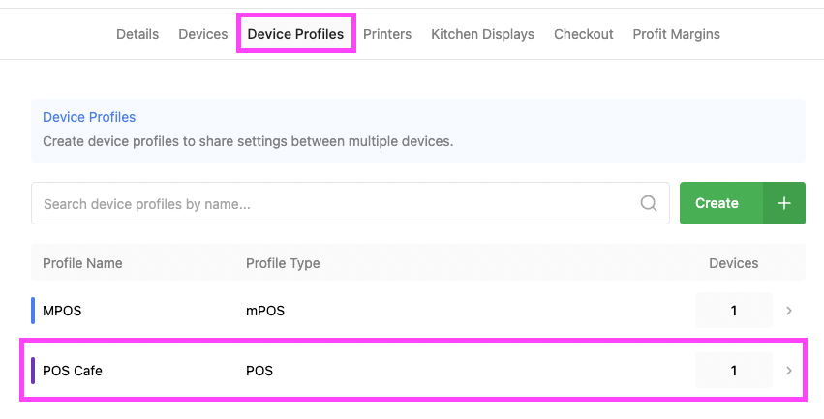Image resolution: width=824 pixels, height=419 pixels.
Task: Click the search magnifier icon
Action: (649, 204)
